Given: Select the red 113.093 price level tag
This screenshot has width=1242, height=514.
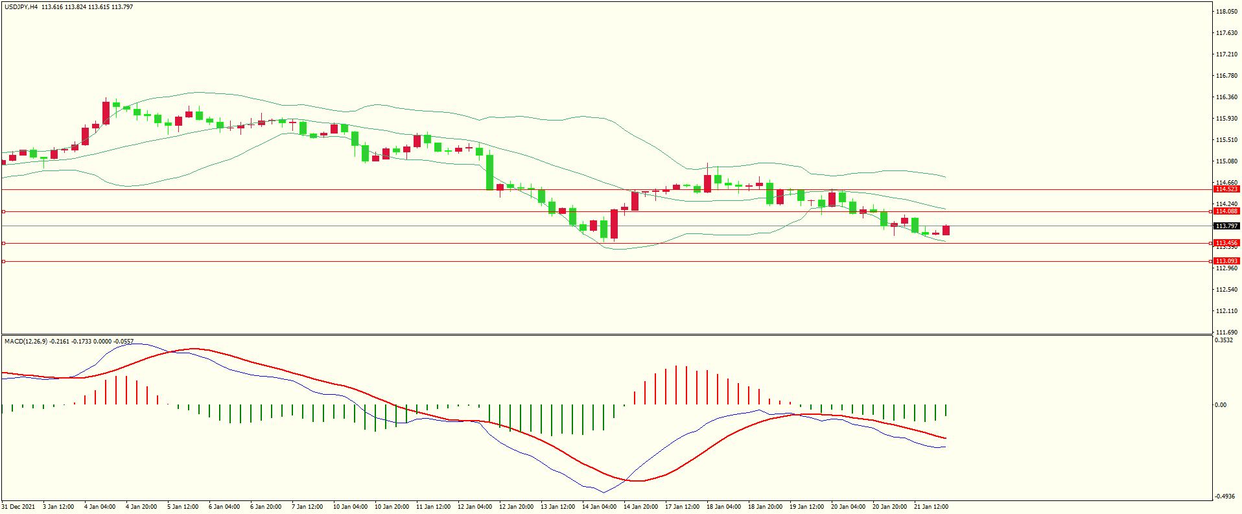Looking at the screenshot, I should click(x=1226, y=261).
